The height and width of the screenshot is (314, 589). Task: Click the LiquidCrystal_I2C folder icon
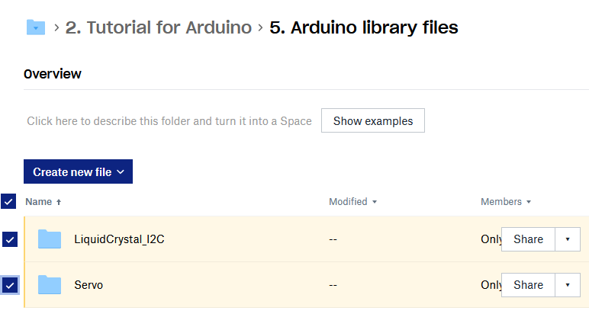pos(49,239)
